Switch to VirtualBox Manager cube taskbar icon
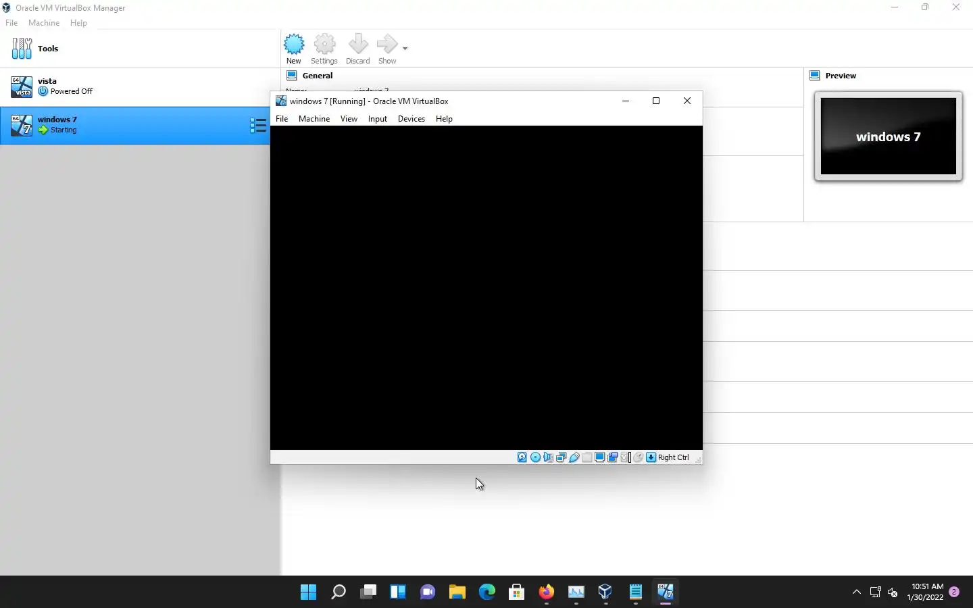The height and width of the screenshot is (608, 973). [605, 592]
